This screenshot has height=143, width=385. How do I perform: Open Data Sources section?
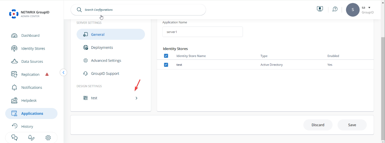coord(32,61)
